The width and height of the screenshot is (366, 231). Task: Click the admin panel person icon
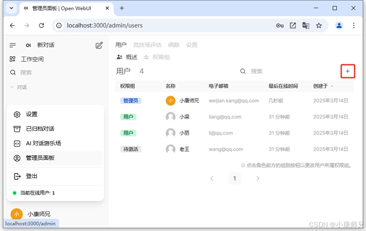(17, 158)
